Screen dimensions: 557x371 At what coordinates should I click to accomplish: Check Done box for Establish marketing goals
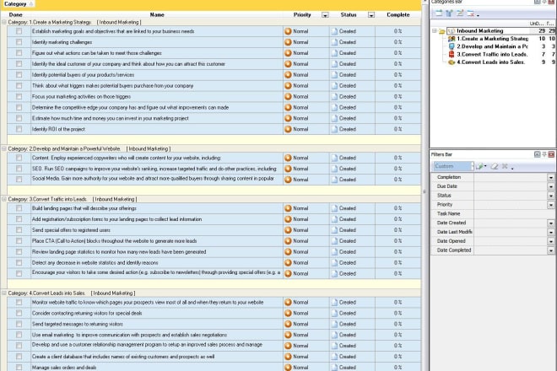19,31
